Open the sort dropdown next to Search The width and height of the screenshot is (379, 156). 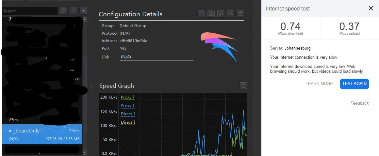[83, 11]
